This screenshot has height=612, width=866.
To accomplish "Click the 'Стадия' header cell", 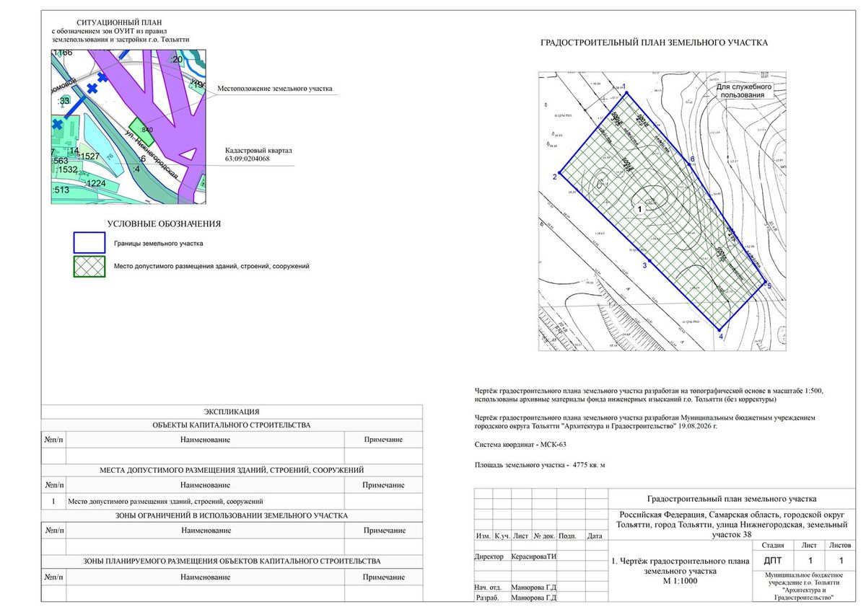I will coord(773,546).
